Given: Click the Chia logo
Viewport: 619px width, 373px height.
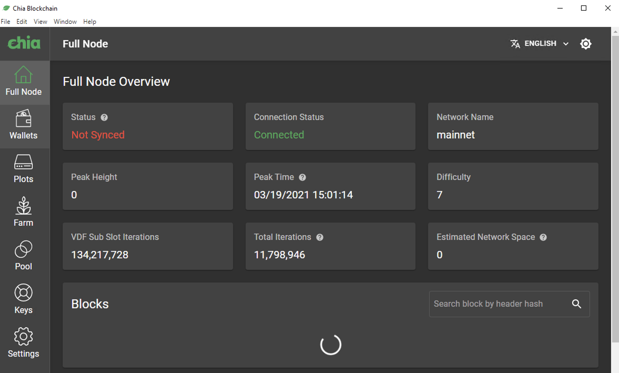Looking at the screenshot, I should (x=24, y=43).
